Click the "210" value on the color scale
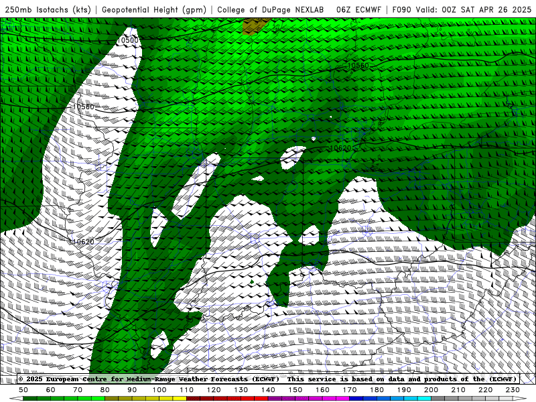Image resolution: width=536 pixels, height=402 pixels. click(x=459, y=390)
